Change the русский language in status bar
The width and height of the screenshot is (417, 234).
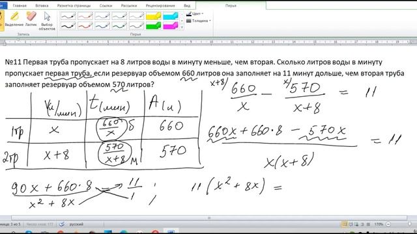[76, 224]
